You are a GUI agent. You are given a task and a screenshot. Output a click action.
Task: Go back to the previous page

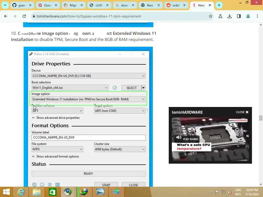[6, 16]
